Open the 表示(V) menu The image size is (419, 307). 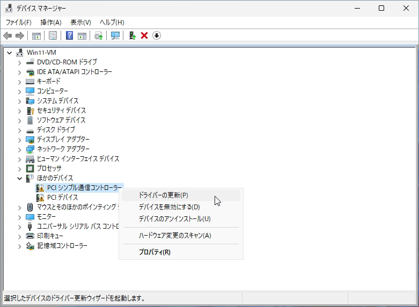(80, 23)
